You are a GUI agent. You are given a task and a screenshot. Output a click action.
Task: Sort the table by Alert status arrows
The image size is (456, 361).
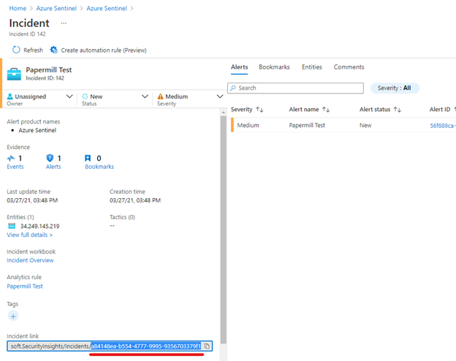[x=398, y=110]
